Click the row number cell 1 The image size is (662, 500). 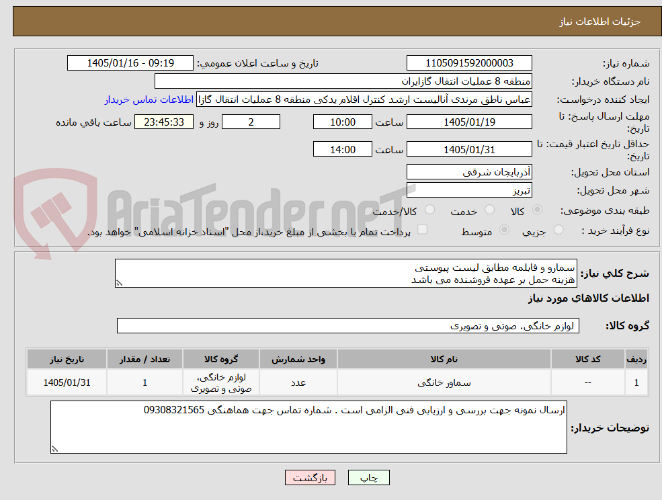[x=636, y=382]
